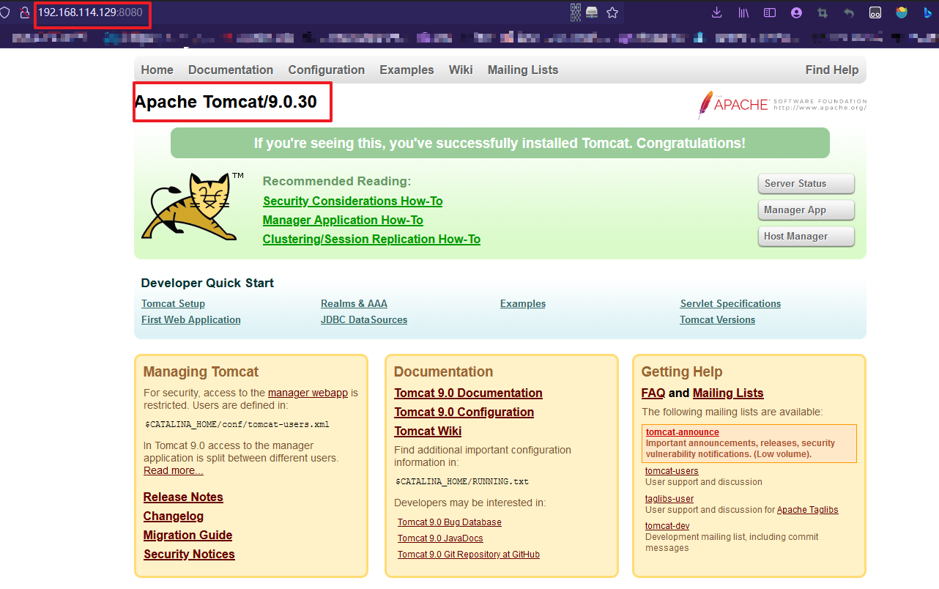939x589 pixels.
Task: Click the Developer Quick Start heading
Action: point(207,283)
